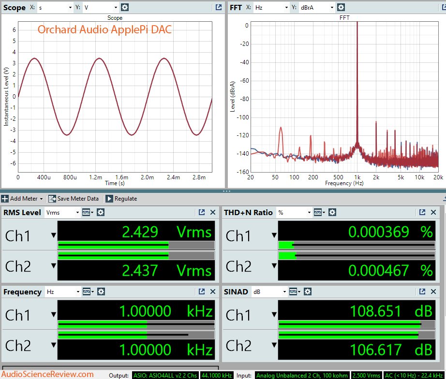Click SINAD Ch1 108.651 dB reading
This screenshot has width=446, height=379.
[x=357, y=310]
